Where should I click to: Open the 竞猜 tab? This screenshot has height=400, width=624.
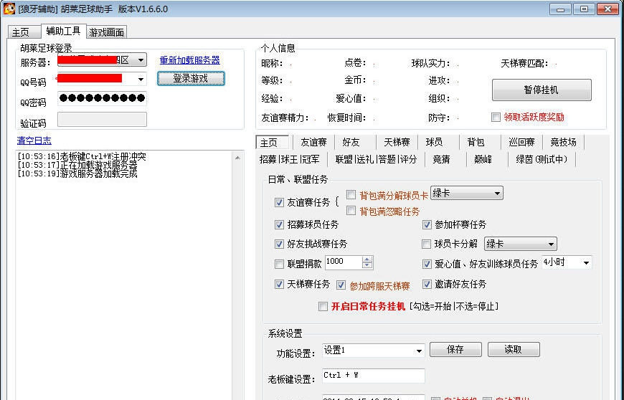tap(441, 159)
